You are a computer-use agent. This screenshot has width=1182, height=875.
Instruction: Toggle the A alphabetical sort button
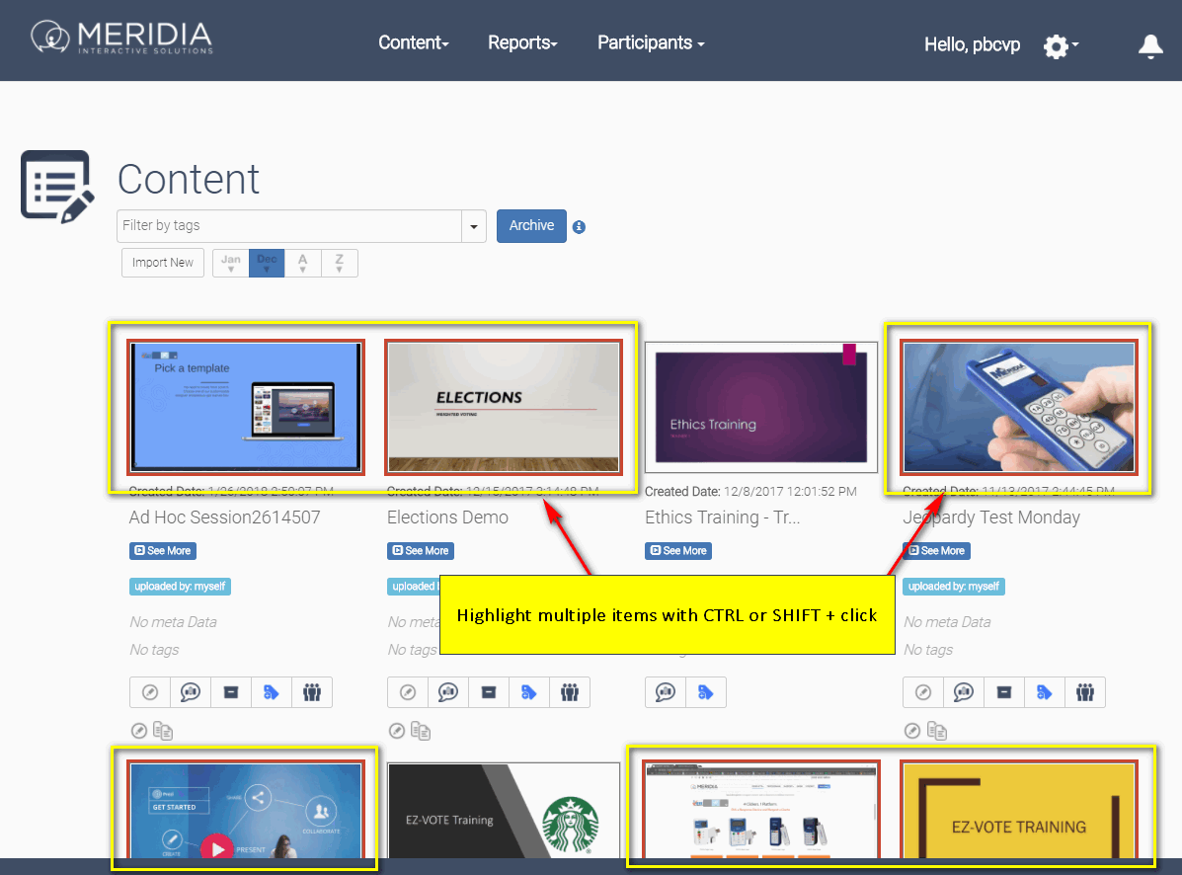(303, 263)
